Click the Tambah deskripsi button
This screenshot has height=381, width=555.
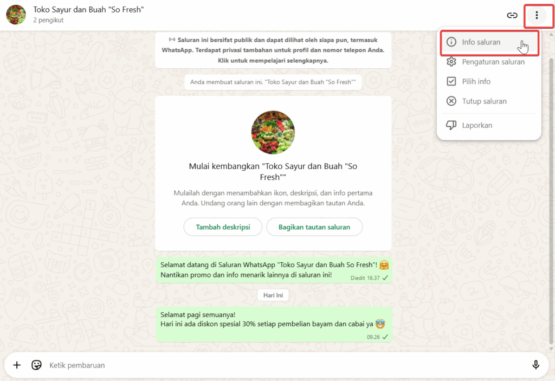click(223, 227)
